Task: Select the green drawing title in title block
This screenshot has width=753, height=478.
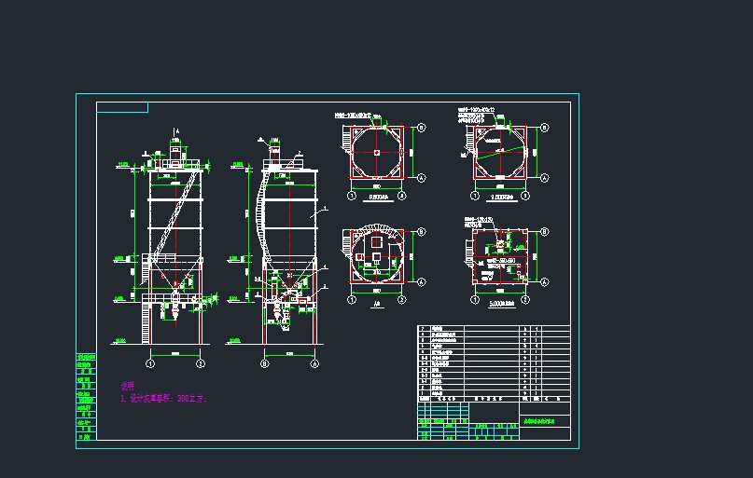Action: (x=539, y=421)
